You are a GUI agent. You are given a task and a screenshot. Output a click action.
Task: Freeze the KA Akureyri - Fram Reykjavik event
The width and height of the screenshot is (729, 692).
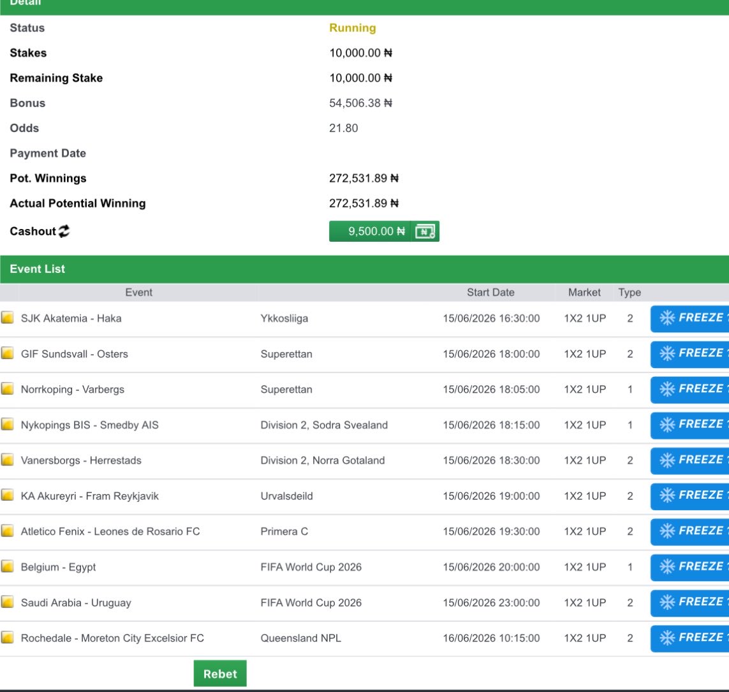tap(689, 496)
